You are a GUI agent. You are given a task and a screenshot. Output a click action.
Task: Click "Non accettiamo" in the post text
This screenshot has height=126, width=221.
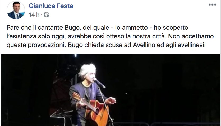(x=191, y=36)
